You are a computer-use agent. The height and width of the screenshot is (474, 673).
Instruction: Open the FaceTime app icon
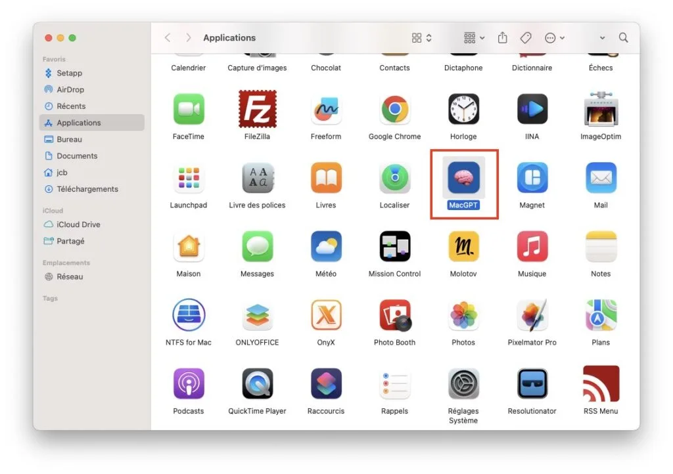(189, 109)
